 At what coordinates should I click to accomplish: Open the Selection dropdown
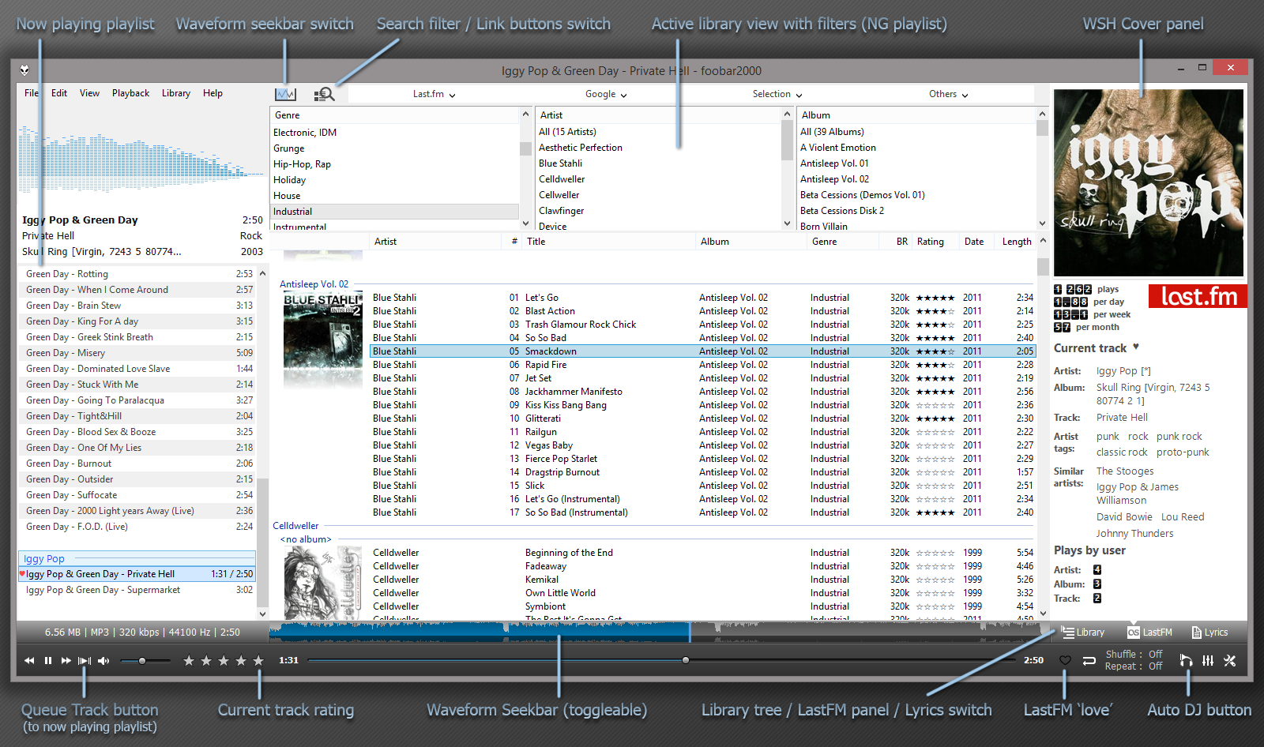(777, 94)
